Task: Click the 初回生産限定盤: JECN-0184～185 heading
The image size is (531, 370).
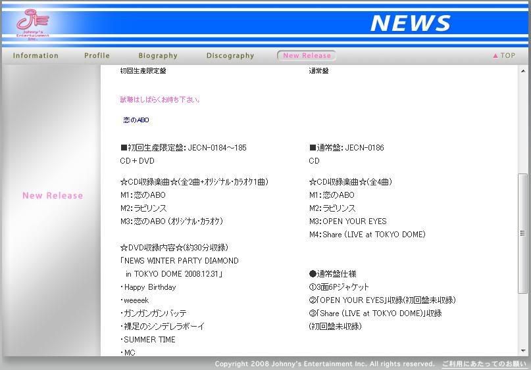Action: coord(184,148)
